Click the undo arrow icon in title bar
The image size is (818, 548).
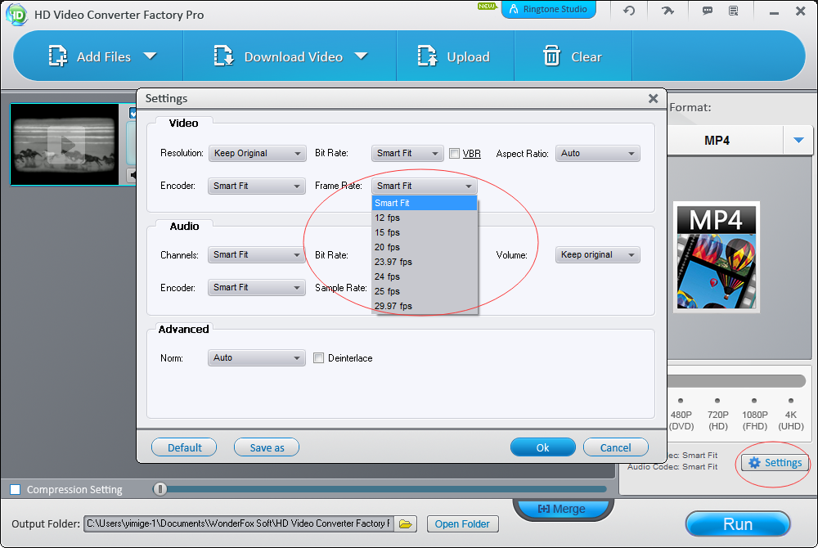coord(629,11)
